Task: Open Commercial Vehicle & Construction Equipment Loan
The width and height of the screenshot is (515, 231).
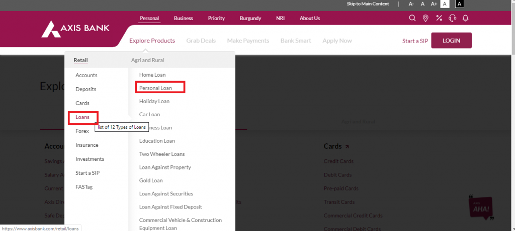Action: 181,224
